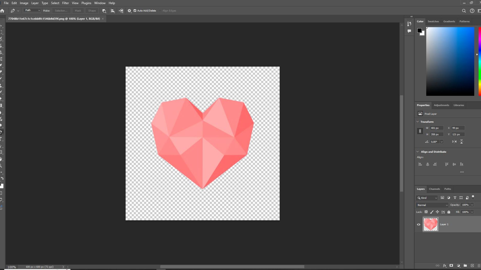Open the blend mode dropdown showing Normal

(432, 205)
